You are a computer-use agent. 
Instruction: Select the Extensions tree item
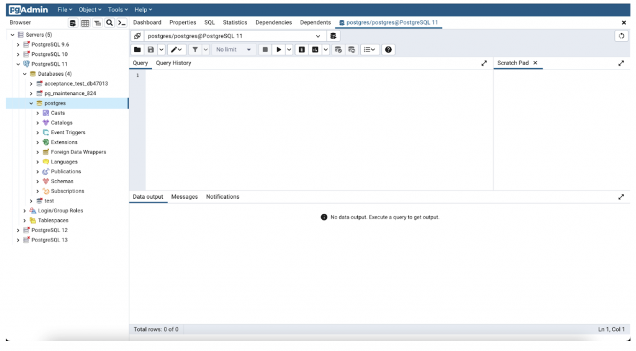[x=64, y=142]
